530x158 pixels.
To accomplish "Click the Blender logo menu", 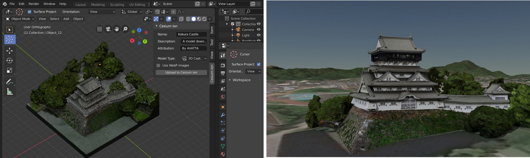I will (x=5, y=4).
